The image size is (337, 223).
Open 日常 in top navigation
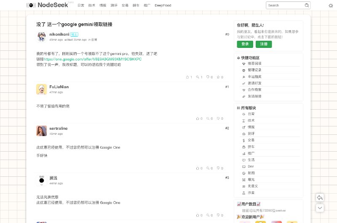tap(81, 5)
